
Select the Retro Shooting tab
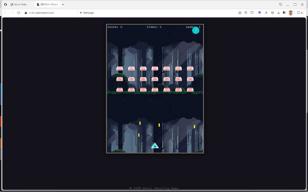51,5
